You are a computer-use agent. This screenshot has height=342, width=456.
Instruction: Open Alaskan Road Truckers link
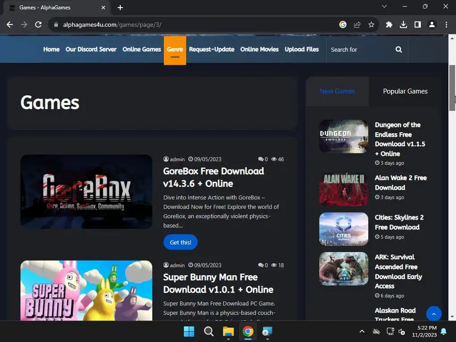pos(395,314)
